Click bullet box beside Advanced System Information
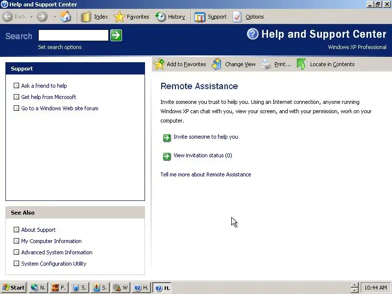The image size is (392, 294). 16,252
